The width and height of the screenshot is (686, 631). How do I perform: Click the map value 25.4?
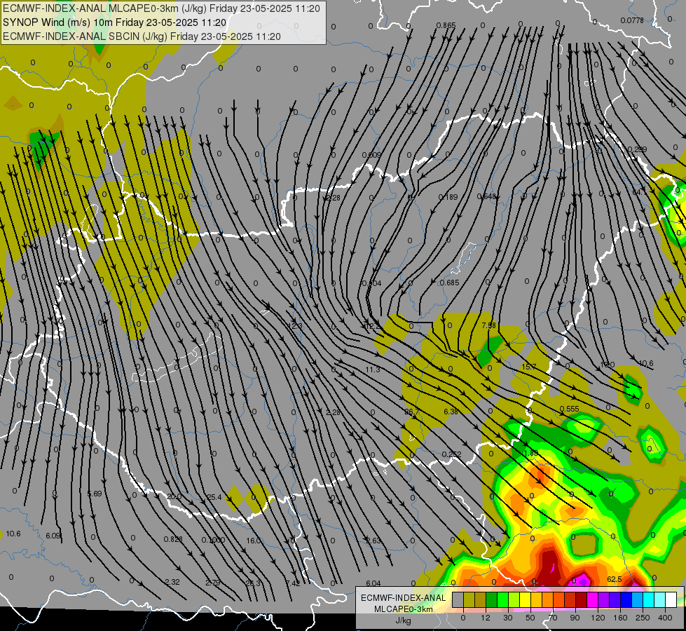tap(214, 497)
